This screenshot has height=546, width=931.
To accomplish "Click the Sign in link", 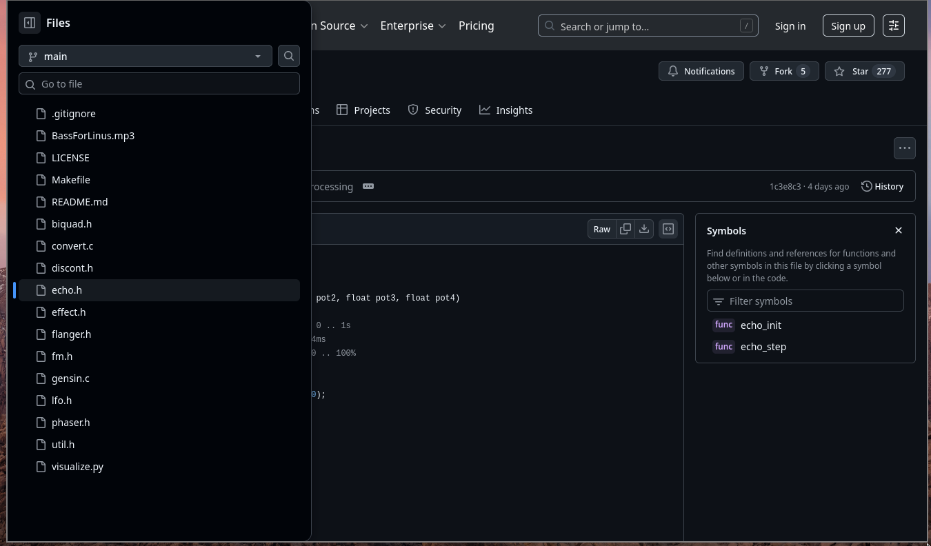I will point(790,26).
